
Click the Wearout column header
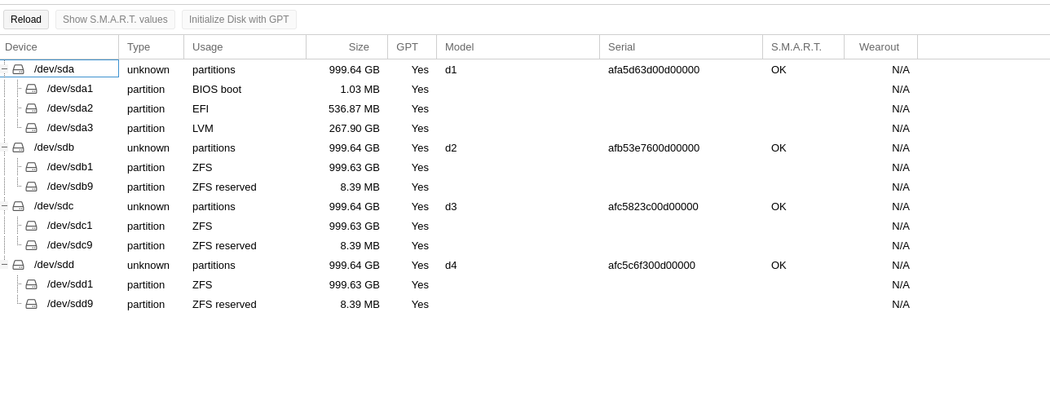click(880, 47)
